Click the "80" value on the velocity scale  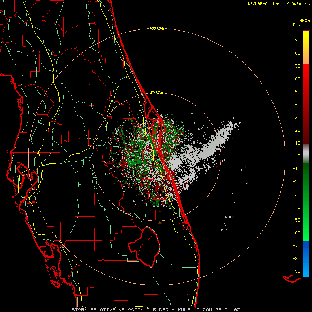coord(298,53)
